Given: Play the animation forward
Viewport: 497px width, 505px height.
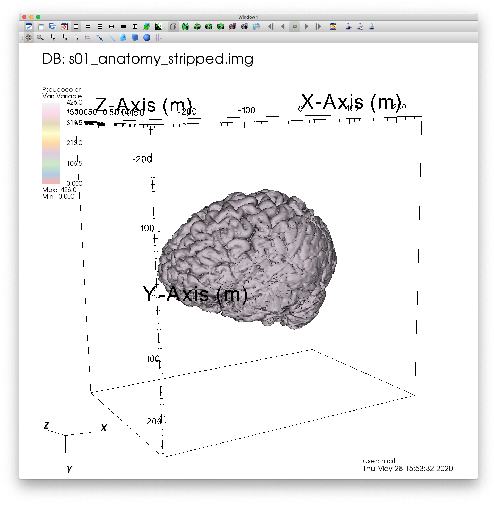Looking at the screenshot, I should click(306, 26).
